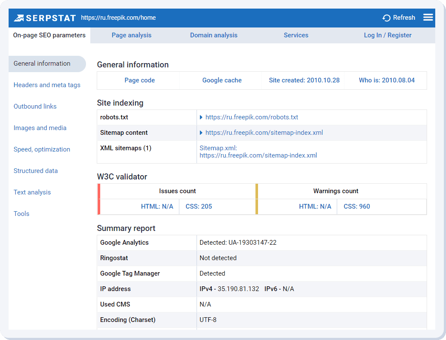446x340 pixels.
Task: Go to Headers and meta tags
Action: (47, 85)
